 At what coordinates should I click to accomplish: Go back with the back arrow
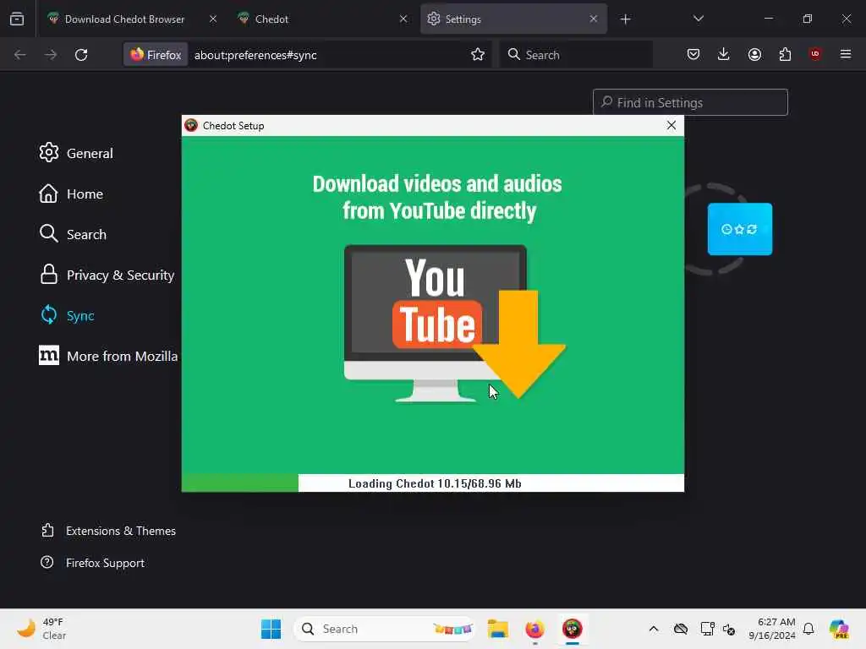(x=20, y=55)
